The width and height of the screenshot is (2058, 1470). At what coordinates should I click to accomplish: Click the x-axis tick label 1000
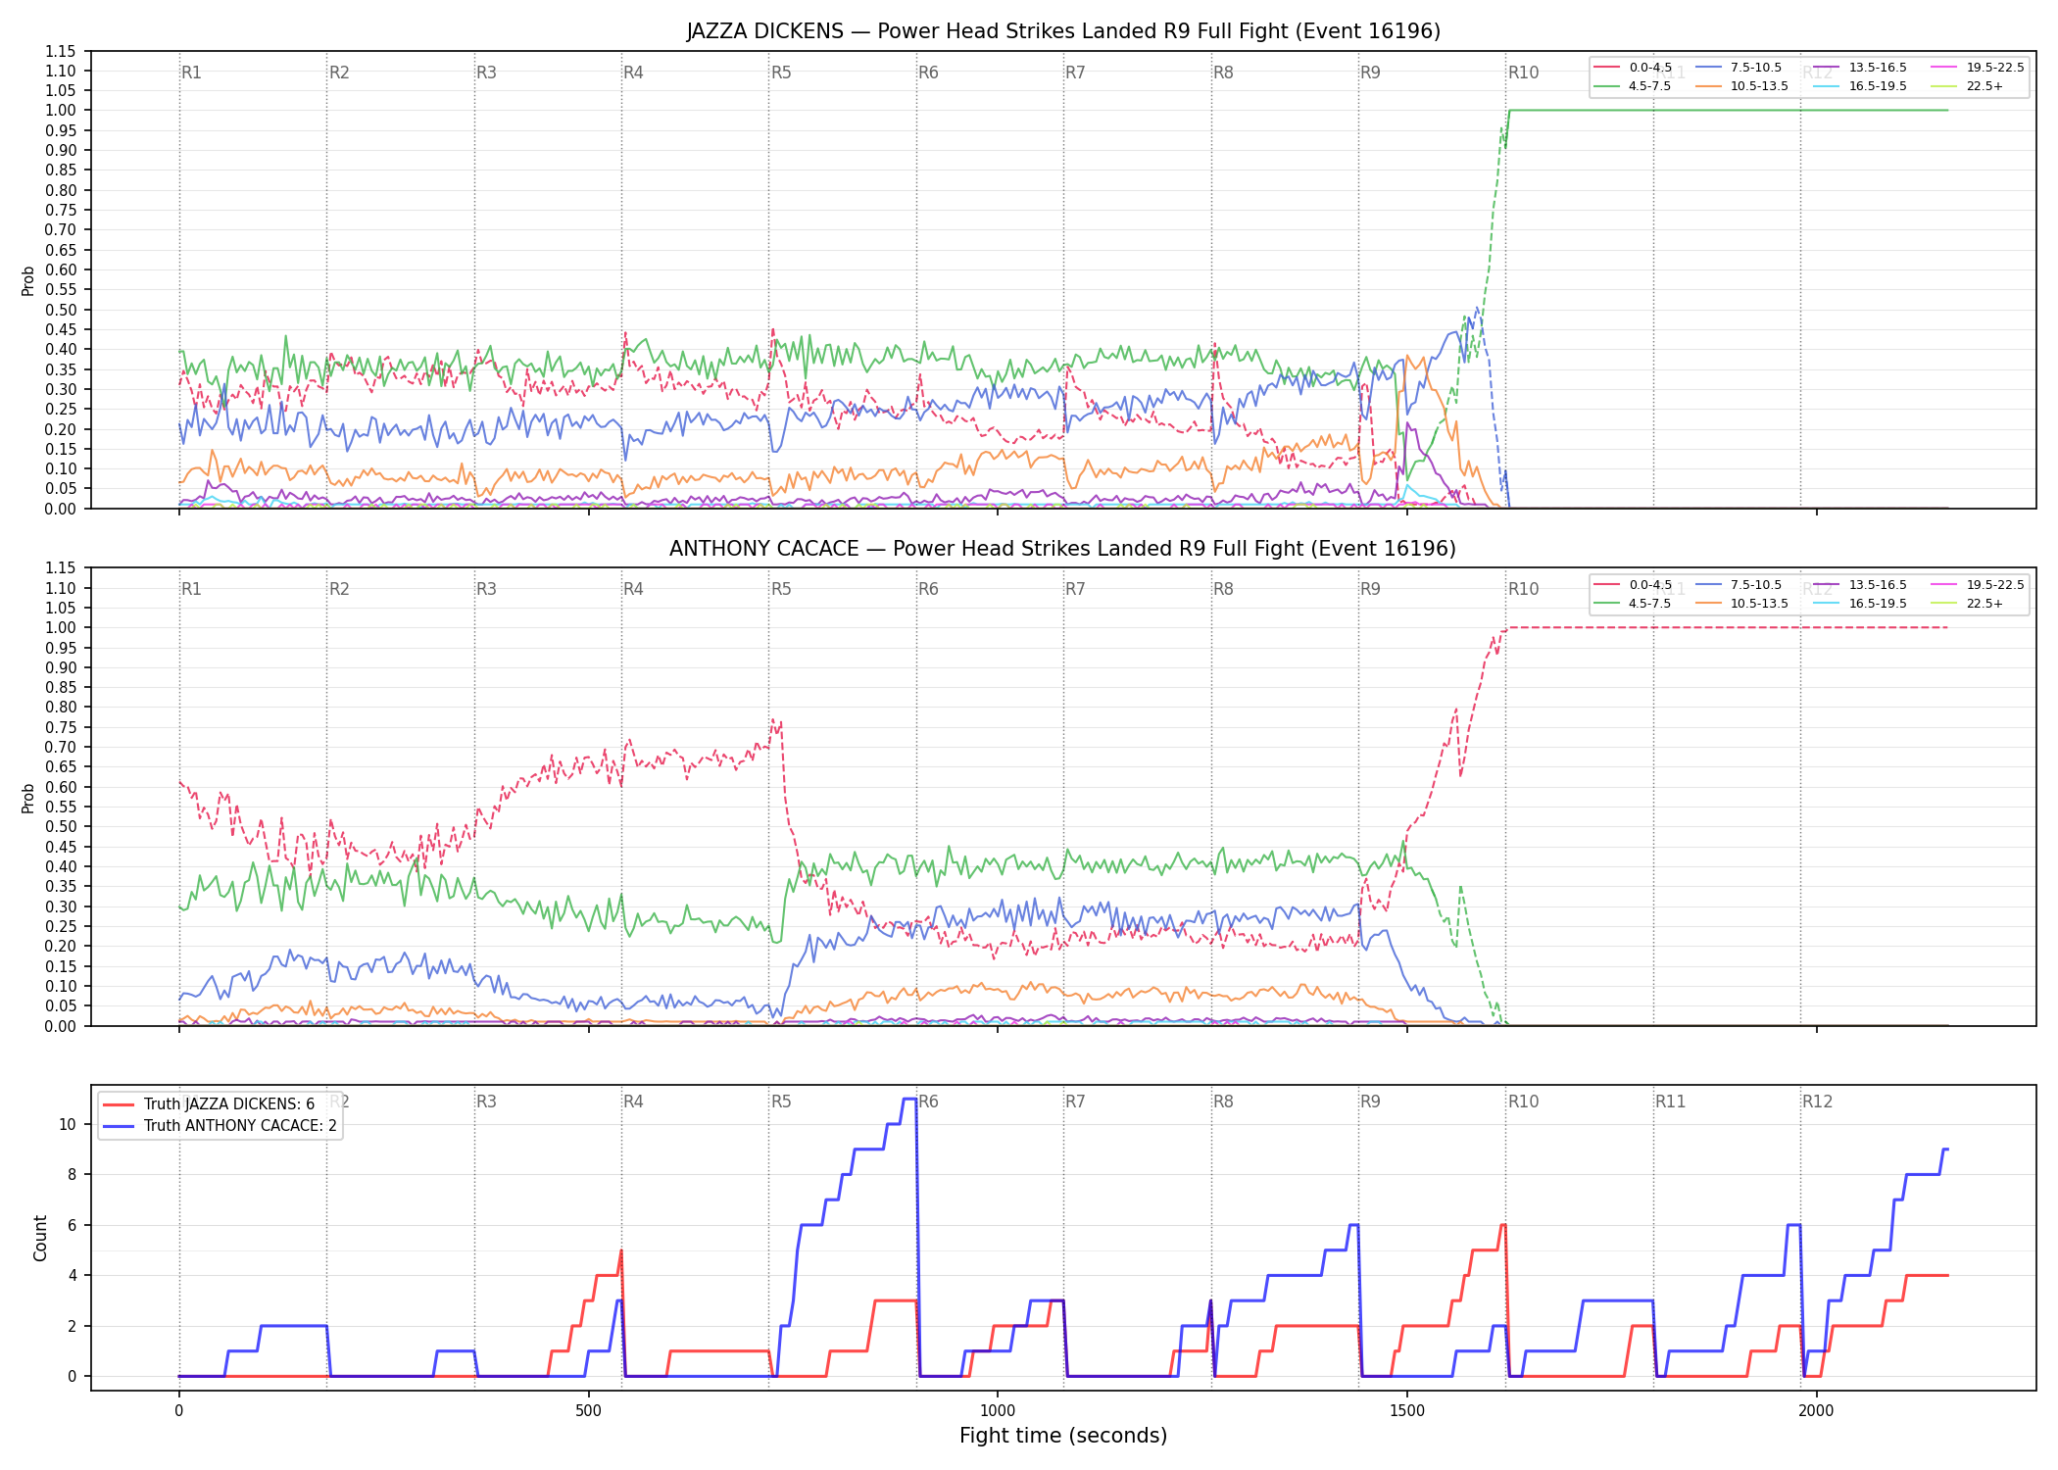click(x=998, y=1411)
